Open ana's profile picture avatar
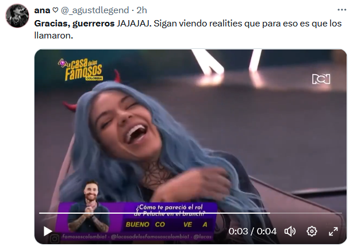The image size is (357, 247). coord(17,16)
